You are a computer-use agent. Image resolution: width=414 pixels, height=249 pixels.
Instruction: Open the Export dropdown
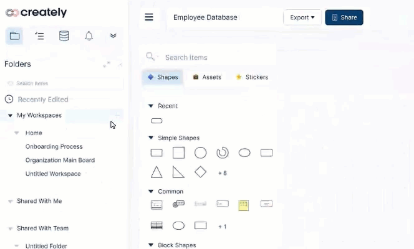[x=302, y=17]
